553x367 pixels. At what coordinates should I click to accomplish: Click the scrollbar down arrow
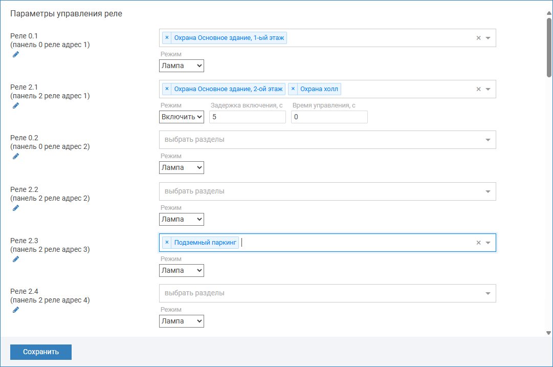click(x=548, y=333)
